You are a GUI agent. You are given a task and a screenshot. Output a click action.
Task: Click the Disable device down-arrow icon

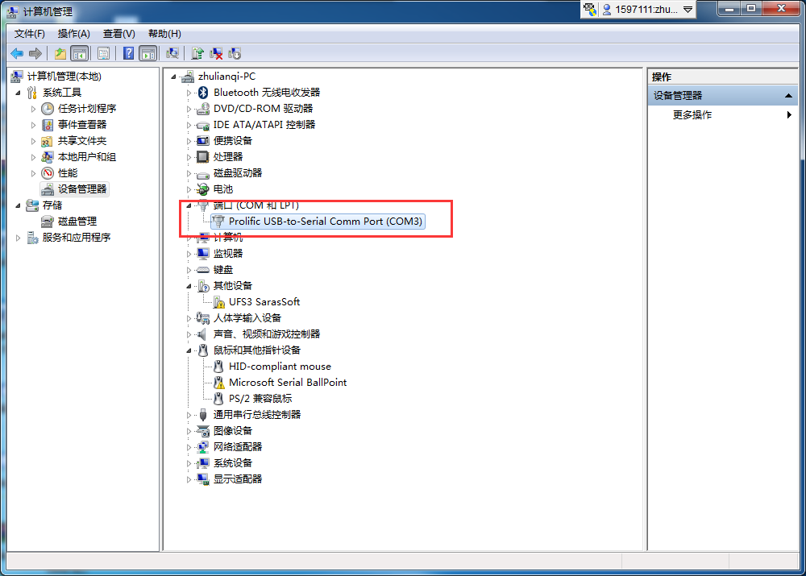coord(235,53)
